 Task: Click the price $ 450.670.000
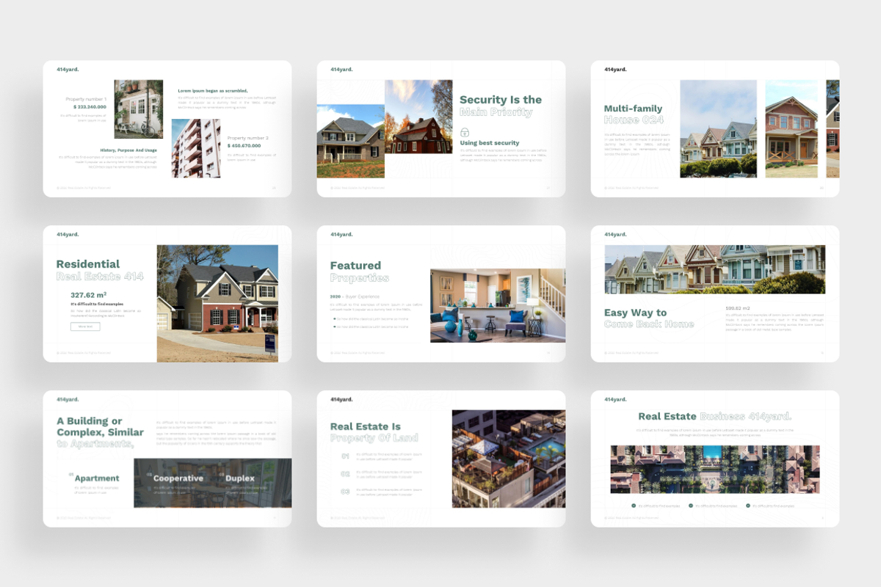[244, 145]
